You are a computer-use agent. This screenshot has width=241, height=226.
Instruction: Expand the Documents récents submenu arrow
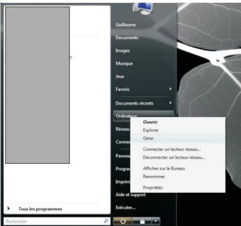point(171,103)
